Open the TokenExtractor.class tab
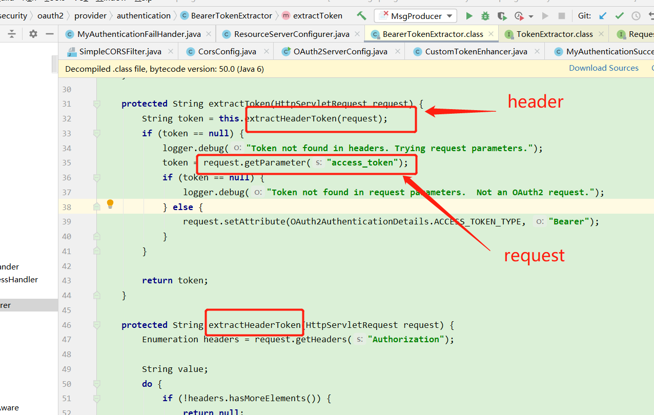This screenshot has height=415, width=654. pyautogui.click(x=555, y=34)
